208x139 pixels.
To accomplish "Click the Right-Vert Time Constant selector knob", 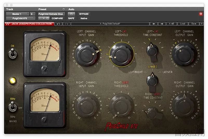I will (153, 113).
